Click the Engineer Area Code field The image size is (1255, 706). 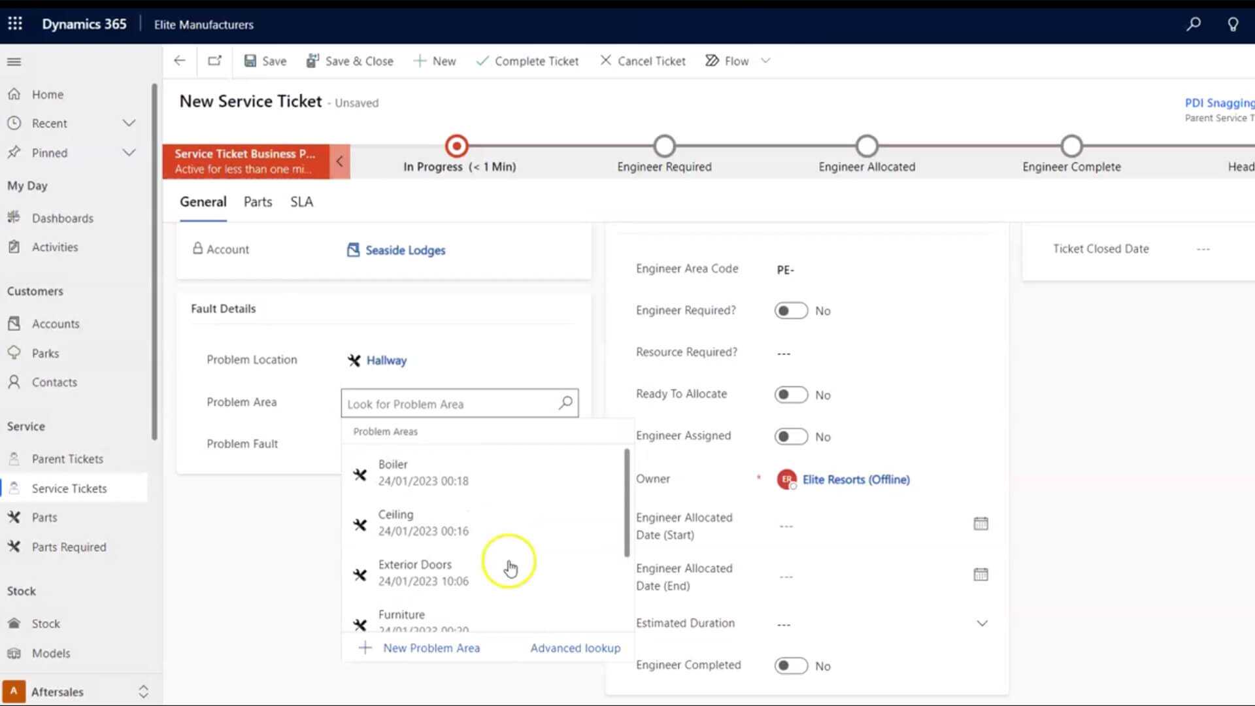tap(882, 269)
